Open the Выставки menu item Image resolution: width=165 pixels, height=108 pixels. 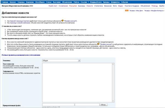pos(57,2)
